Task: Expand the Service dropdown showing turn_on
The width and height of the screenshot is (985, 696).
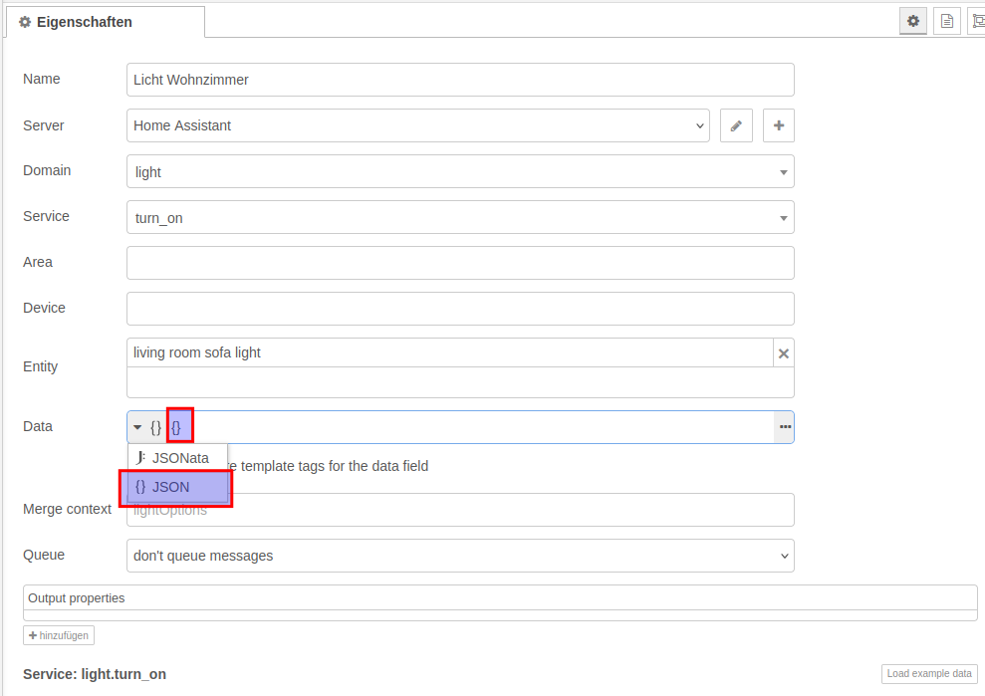Action: coord(459,218)
